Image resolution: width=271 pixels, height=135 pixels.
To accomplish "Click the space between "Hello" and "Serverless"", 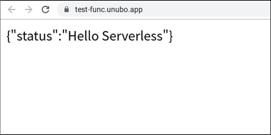I will coord(100,36).
